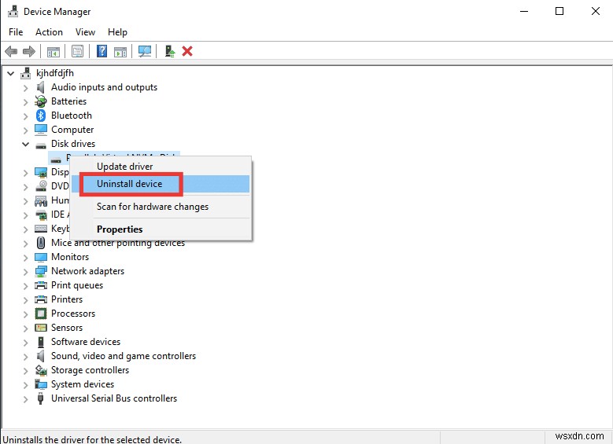Click the Batteries category icon

coord(41,101)
